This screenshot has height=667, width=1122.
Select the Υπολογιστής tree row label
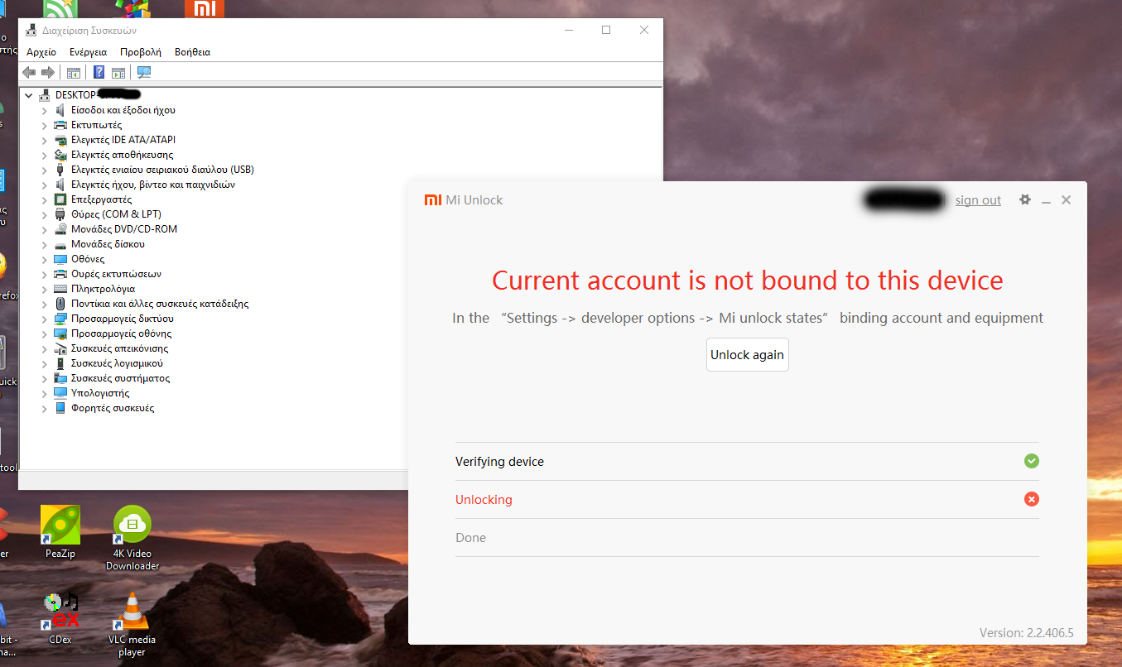[x=100, y=393]
